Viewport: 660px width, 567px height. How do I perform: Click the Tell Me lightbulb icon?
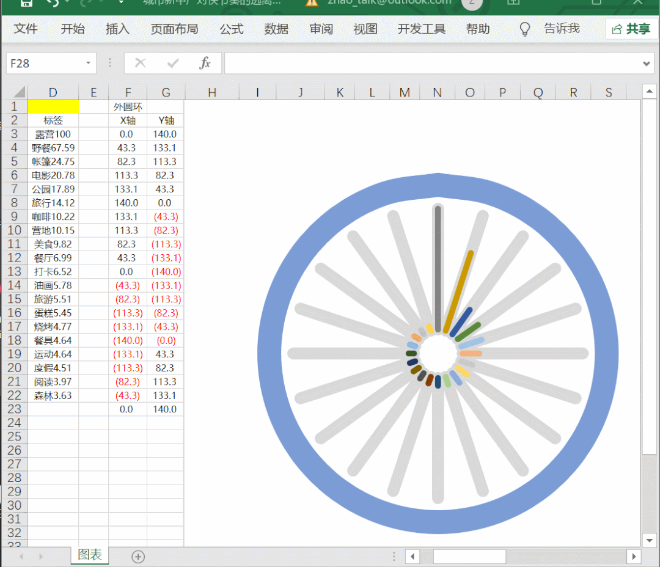(x=524, y=29)
